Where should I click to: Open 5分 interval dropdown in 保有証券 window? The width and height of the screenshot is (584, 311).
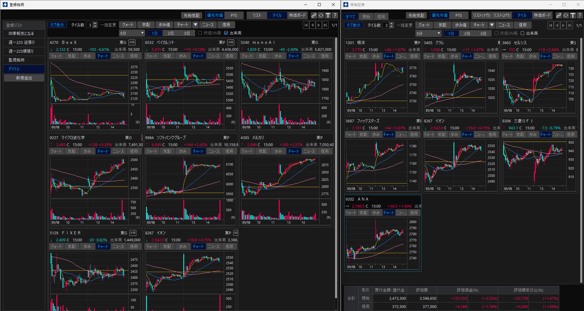(x=428, y=33)
